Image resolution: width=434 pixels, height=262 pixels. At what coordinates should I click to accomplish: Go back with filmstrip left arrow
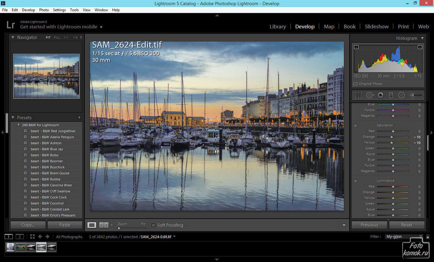[x=40, y=237]
